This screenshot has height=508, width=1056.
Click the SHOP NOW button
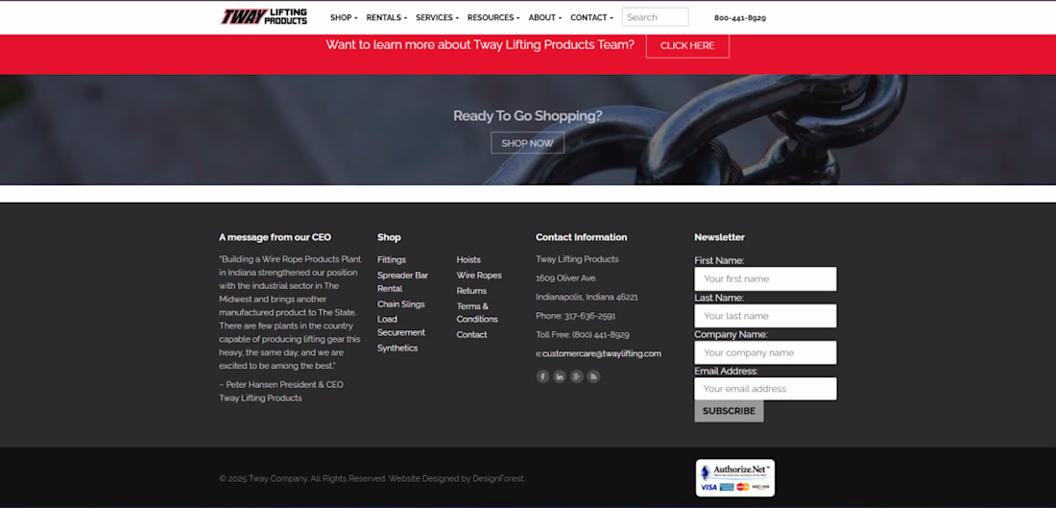[527, 143]
